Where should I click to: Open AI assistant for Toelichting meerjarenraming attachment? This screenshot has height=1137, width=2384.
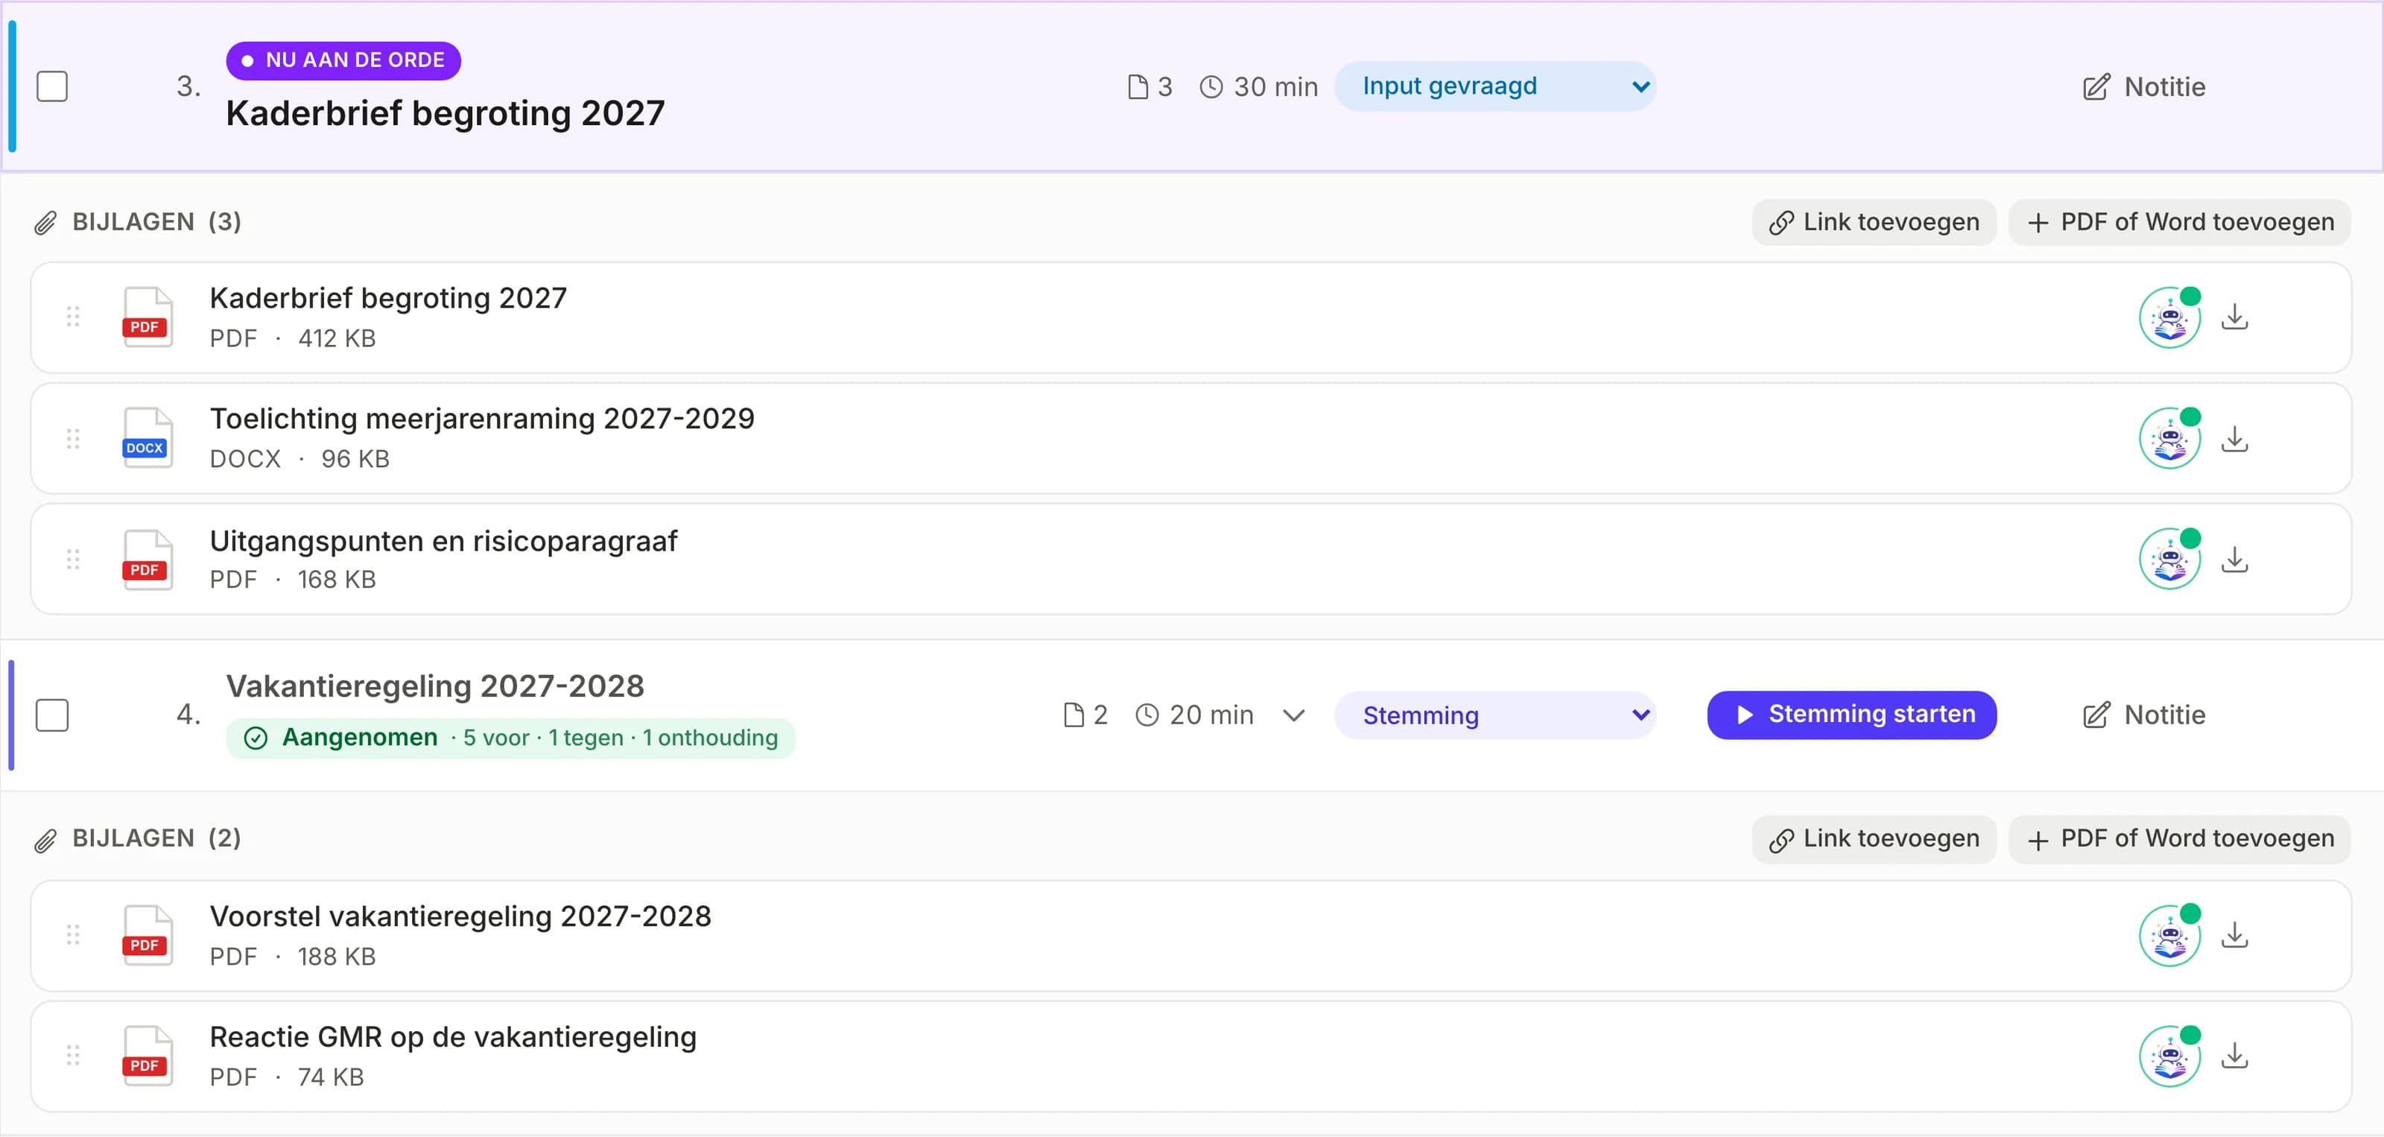pyautogui.click(x=2169, y=438)
